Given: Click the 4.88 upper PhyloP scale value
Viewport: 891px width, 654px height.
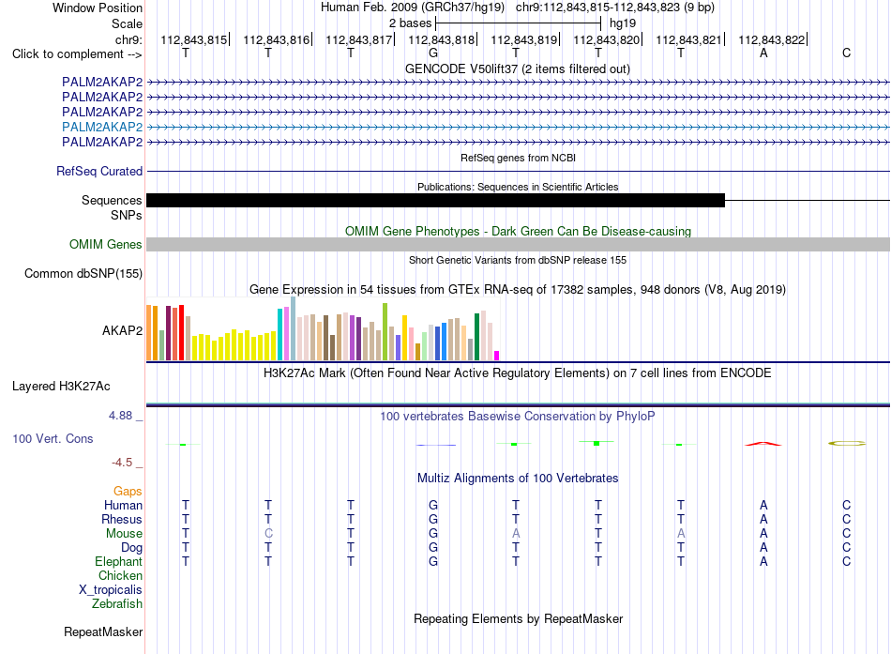Looking at the screenshot, I should tap(120, 416).
